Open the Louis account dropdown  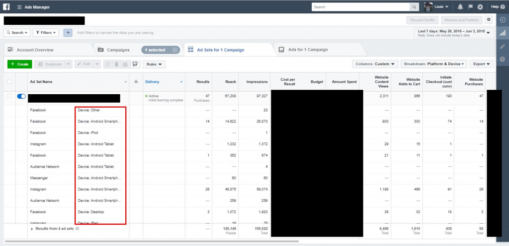[441, 7]
